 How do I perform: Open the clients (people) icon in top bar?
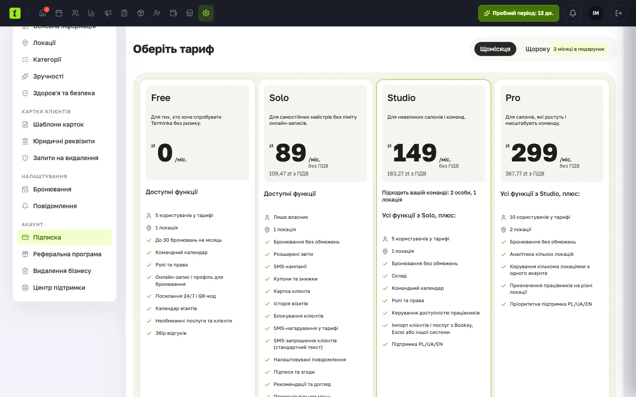click(75, 13)
